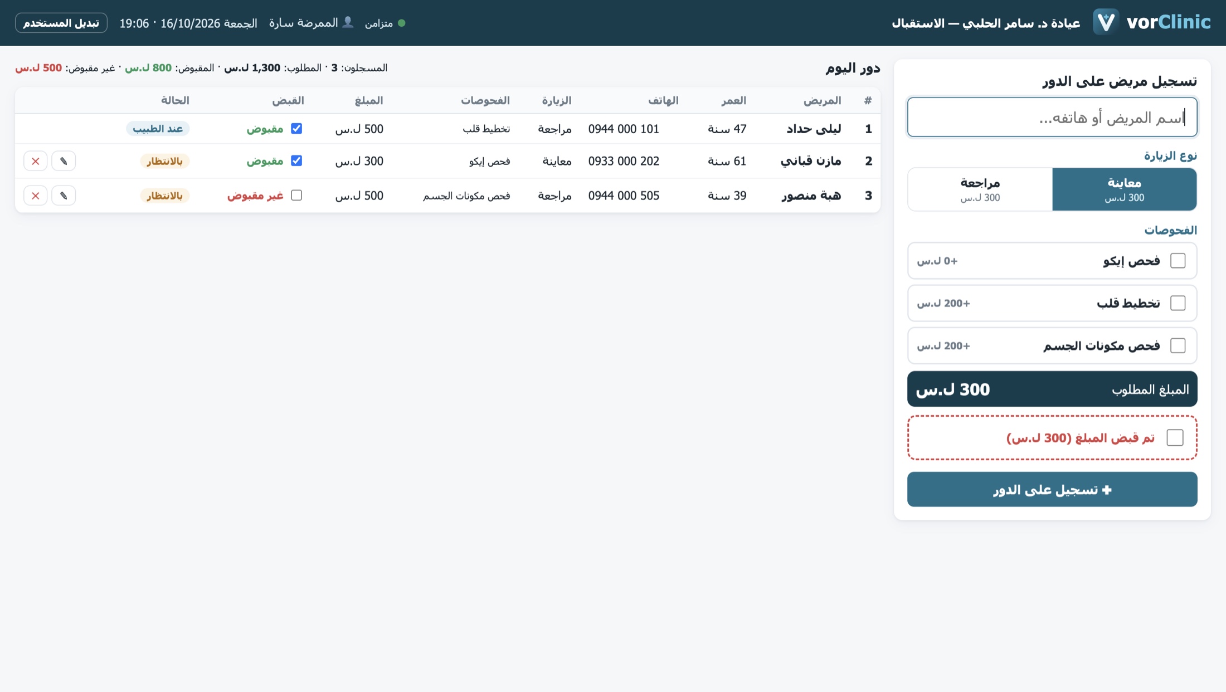Click phone number 0944 000 101
Image resolution: width=1226 pixels, height=692 pixels.
624,129
